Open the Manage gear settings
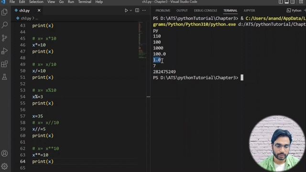 point(4,166)
